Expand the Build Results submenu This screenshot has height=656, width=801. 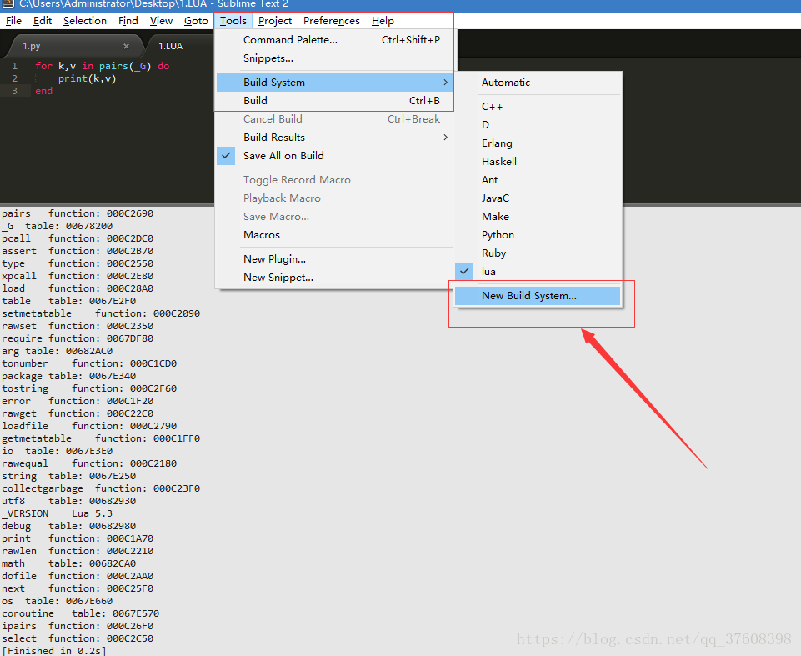click(275, 137)
